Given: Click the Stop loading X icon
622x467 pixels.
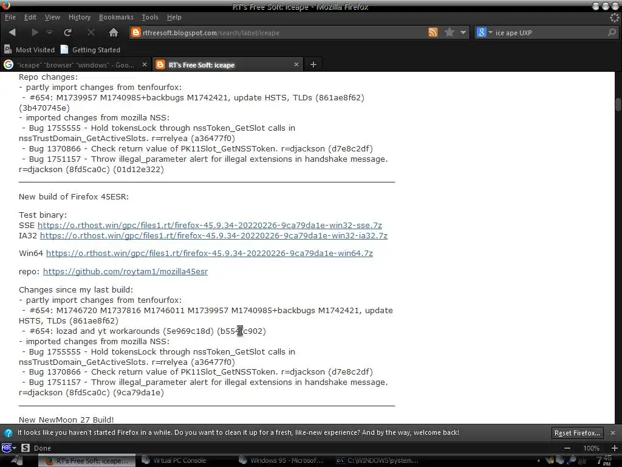Looking at the screenshot, I should click(91, 33).
